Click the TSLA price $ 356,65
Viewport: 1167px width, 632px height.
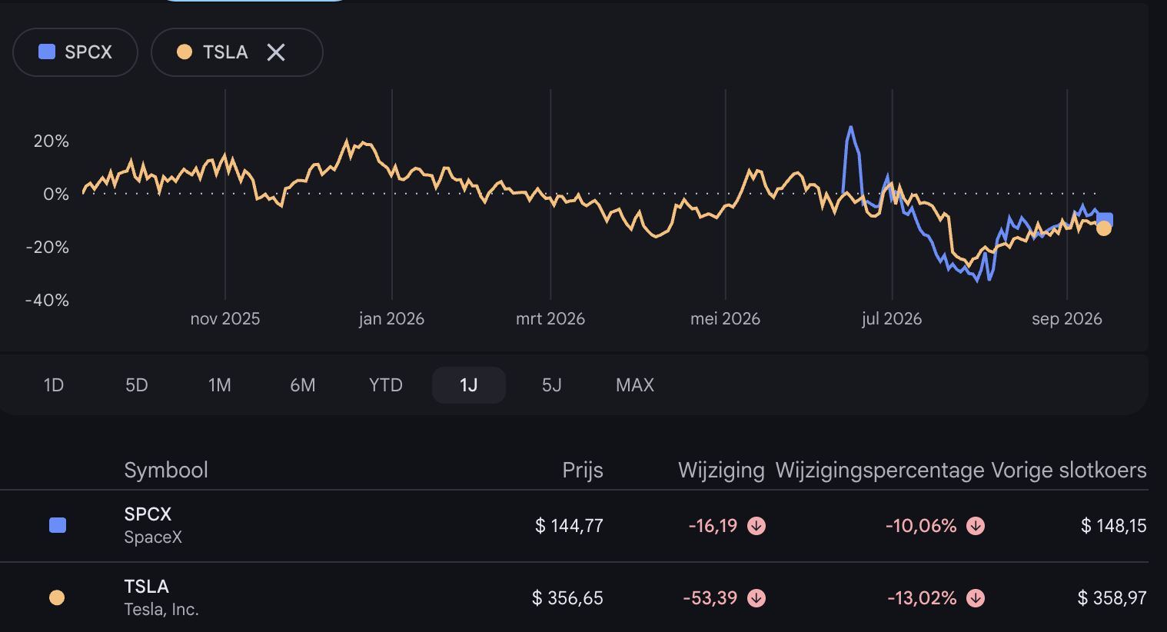(x=567, y=598)
